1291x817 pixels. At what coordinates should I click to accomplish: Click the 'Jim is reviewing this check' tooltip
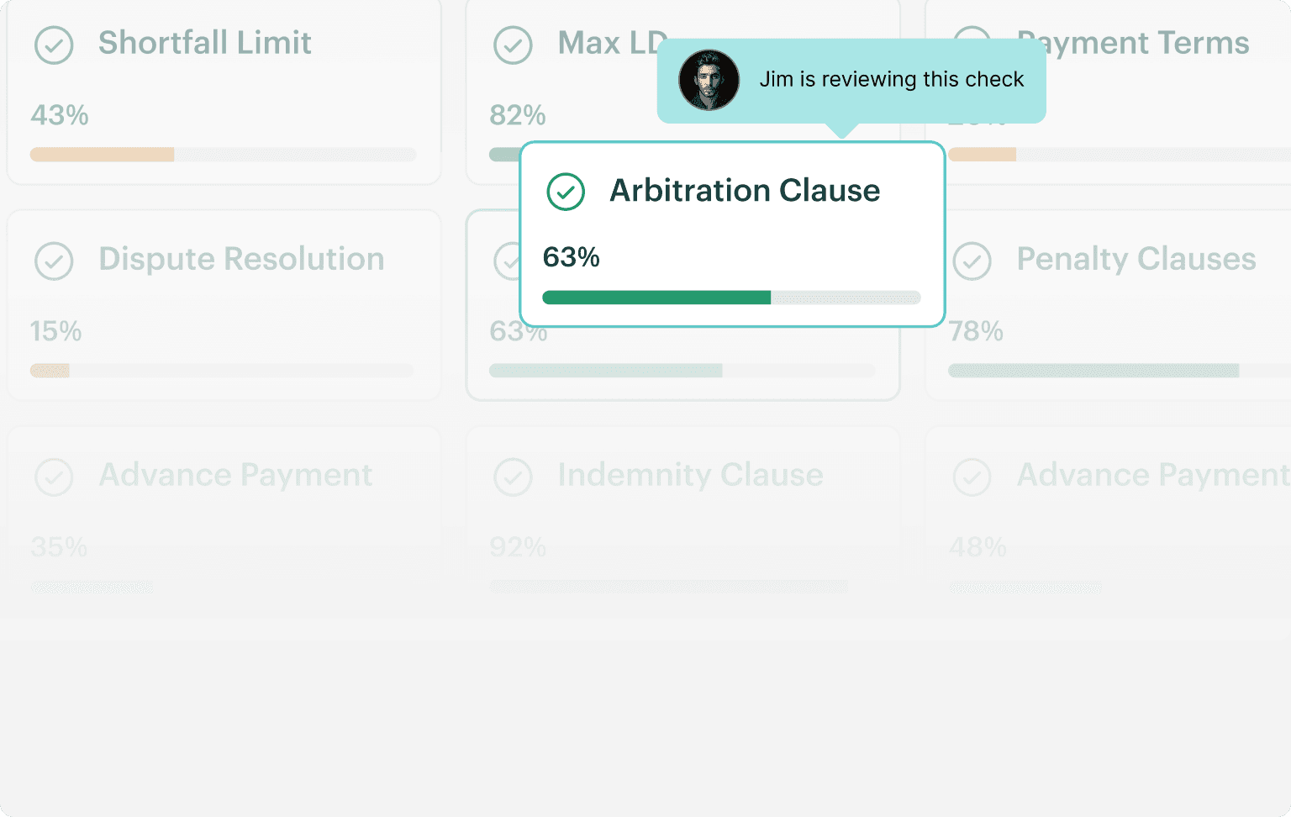click(x=891, y=80)
